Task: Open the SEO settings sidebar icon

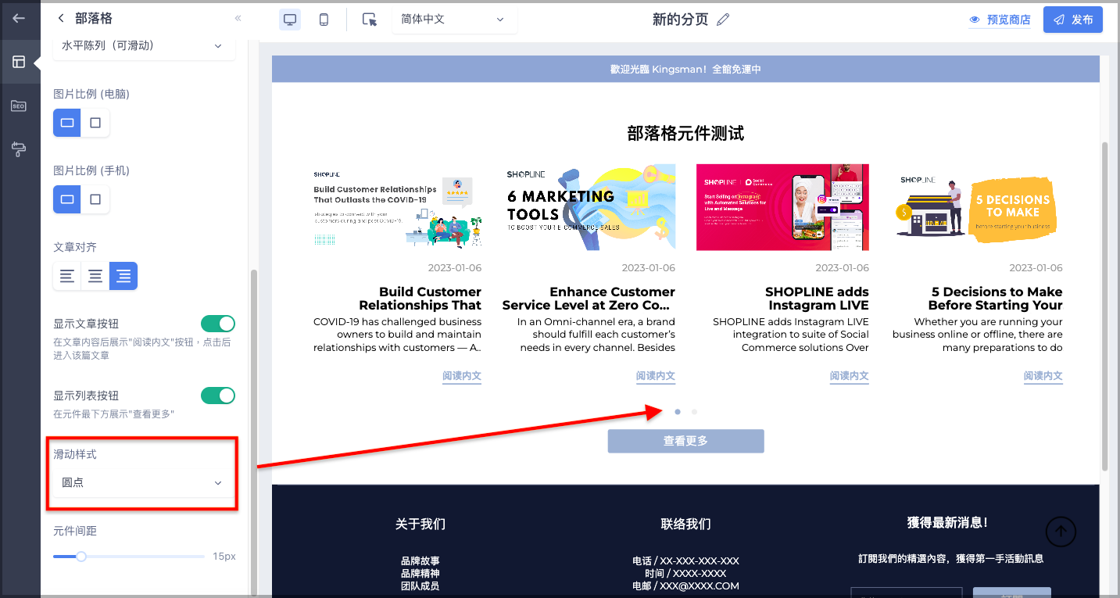Action: point(19,106)
